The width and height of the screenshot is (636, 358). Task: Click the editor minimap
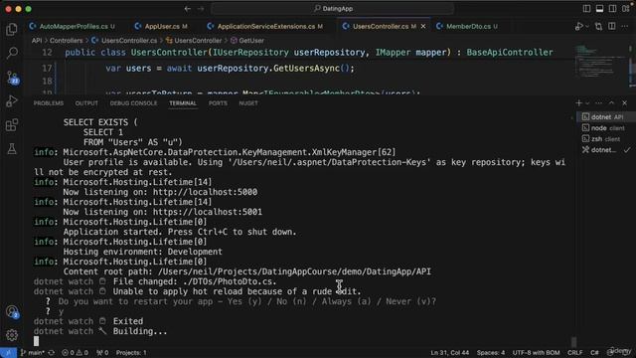(x=600, y=61)
